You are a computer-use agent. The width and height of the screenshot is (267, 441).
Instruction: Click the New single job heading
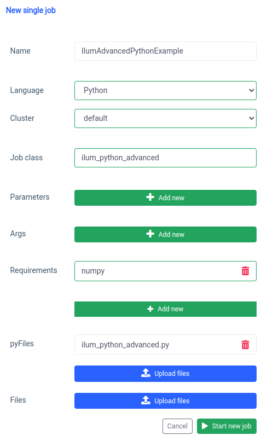click(x=31, y=10)
